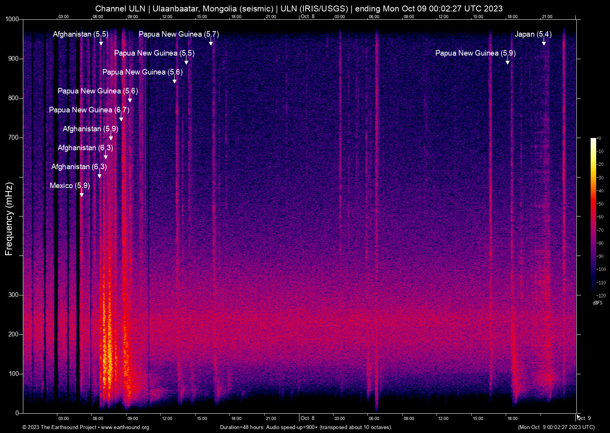Viewport: 610px width, 433px height.
Task: Click the Papua New Guinea (5.6) annotation
Action: pyautogui.click(x=142, y=72)
